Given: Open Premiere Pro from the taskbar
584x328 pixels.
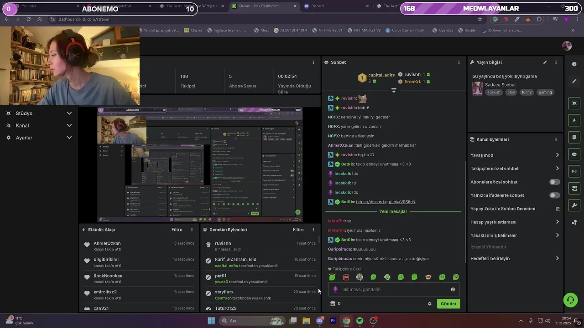Looking at the screenshot, I should [333, 321].
